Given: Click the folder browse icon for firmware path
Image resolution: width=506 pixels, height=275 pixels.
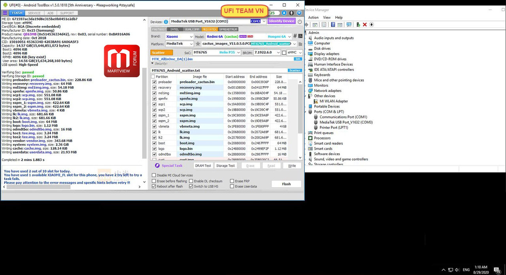Looking at the screenshot, I should point(300,44).
